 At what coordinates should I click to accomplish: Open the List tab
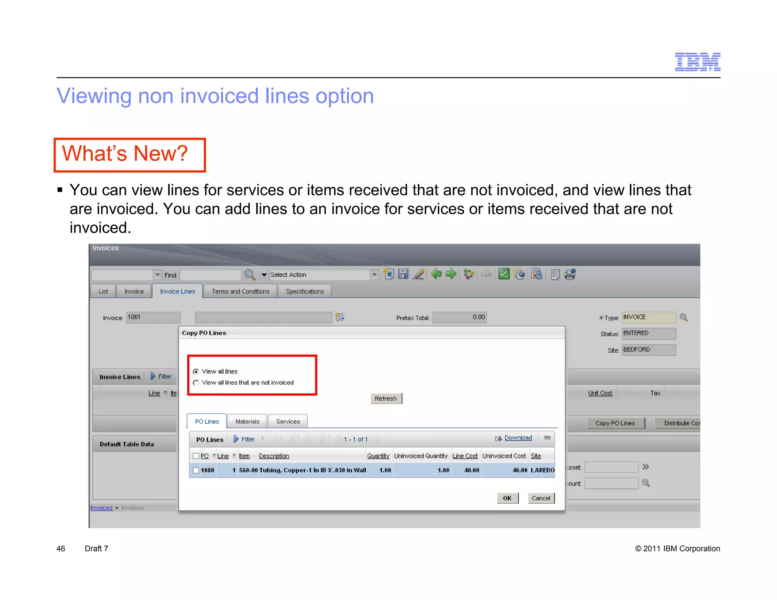pos(103,291)
